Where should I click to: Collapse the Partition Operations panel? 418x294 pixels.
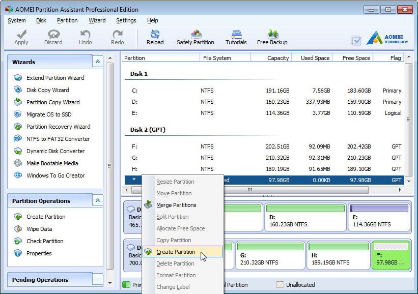coord(97,201)
